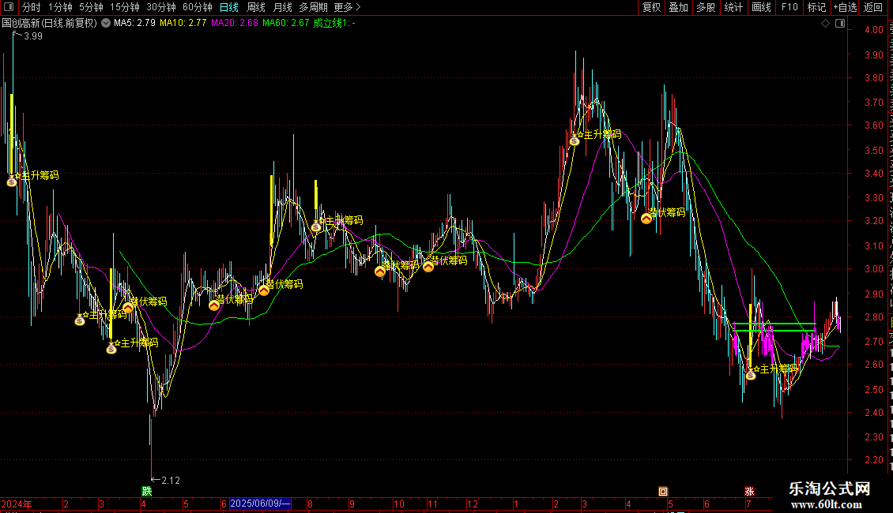Click the split-window icon near chart top-right
This screenshot has width=893, height=513.
pyautogui.click(x=840, y=24)
